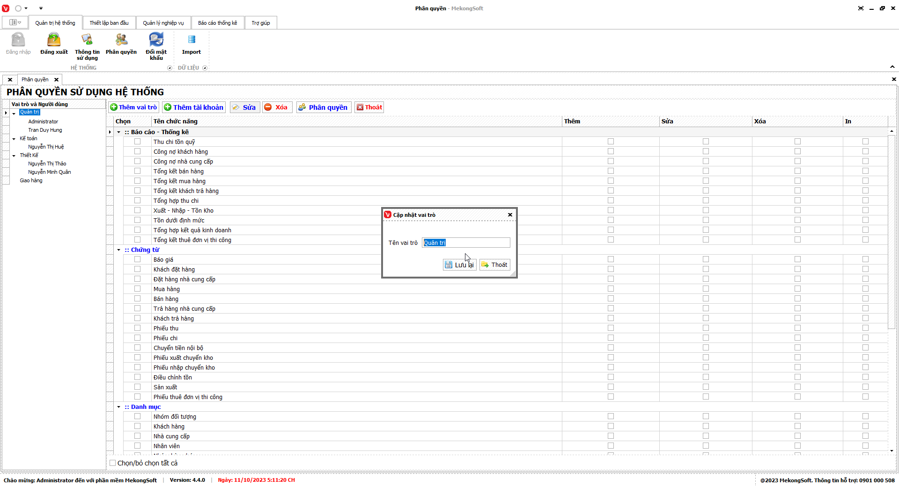The image size is (899, 486).
Task: Open the dropdown next to the circle icon
Action: pyautogui.click(x=26, y=8)
